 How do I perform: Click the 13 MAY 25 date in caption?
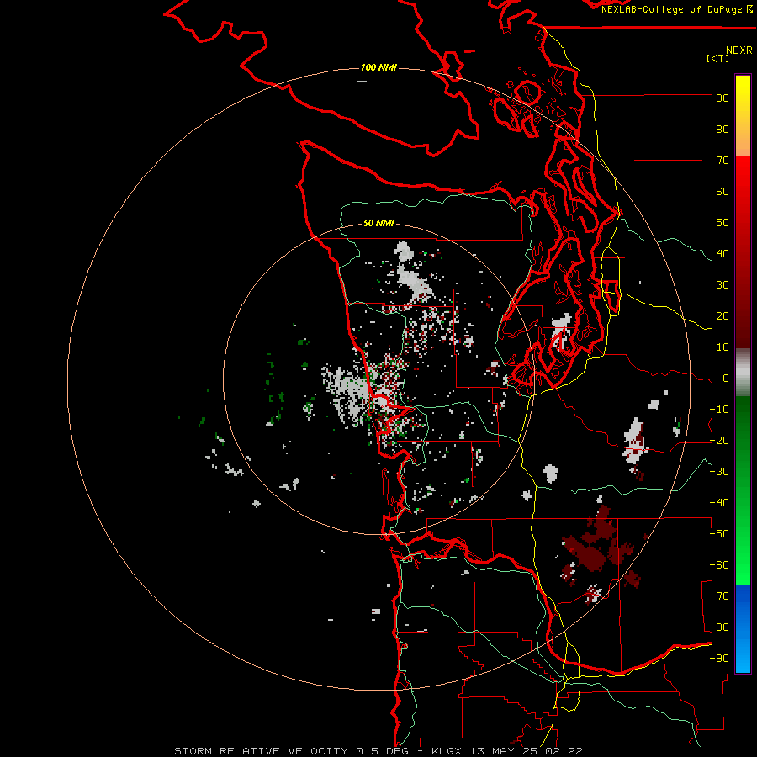504,751
